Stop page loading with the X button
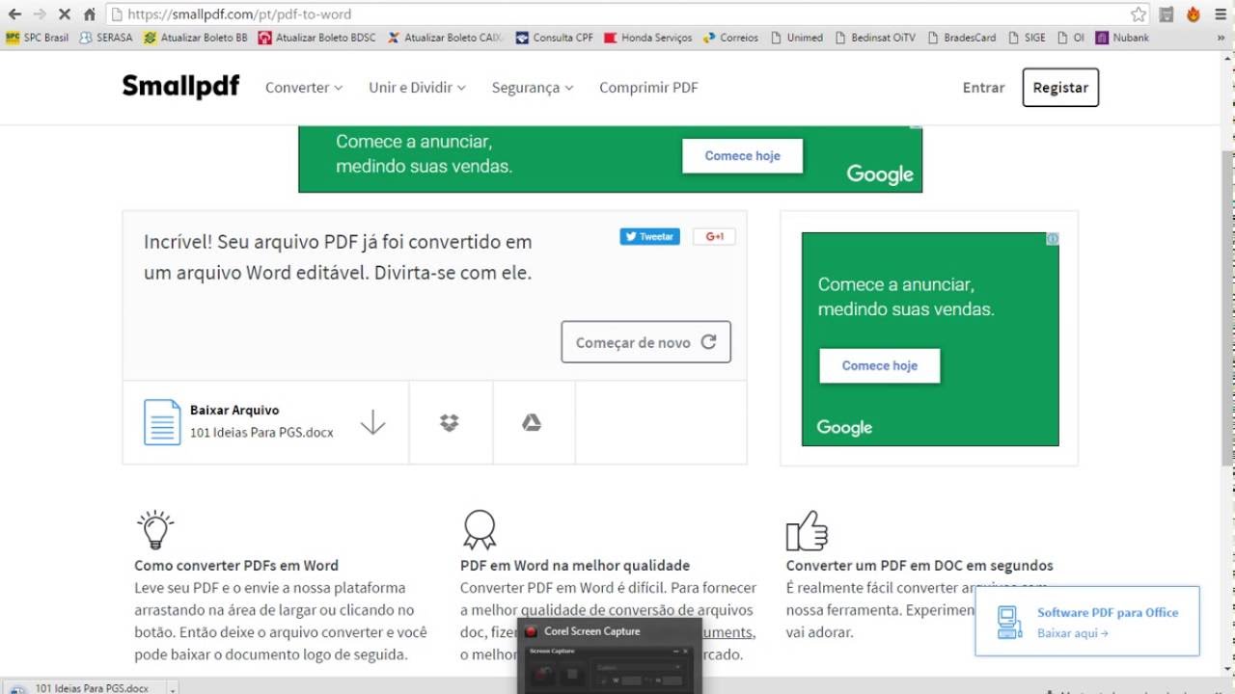This screenshot has width=1235, height=694. (65, 14)
